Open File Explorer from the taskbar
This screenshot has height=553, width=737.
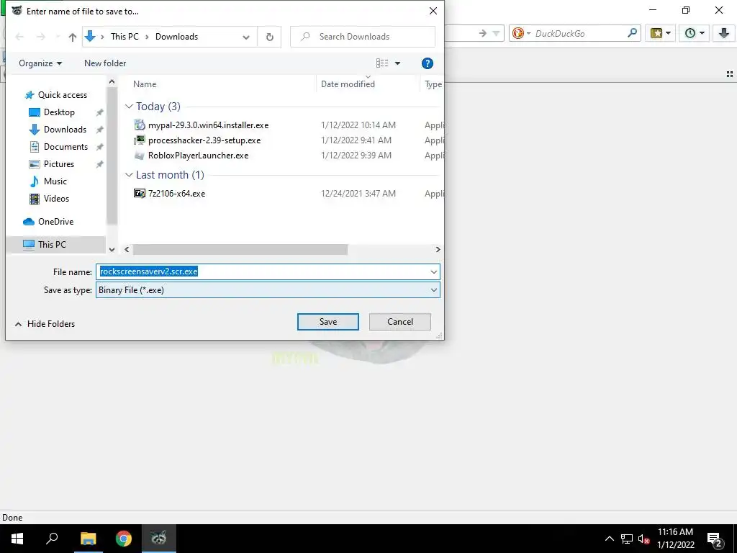pyautogui.click(x=88, y=539)
